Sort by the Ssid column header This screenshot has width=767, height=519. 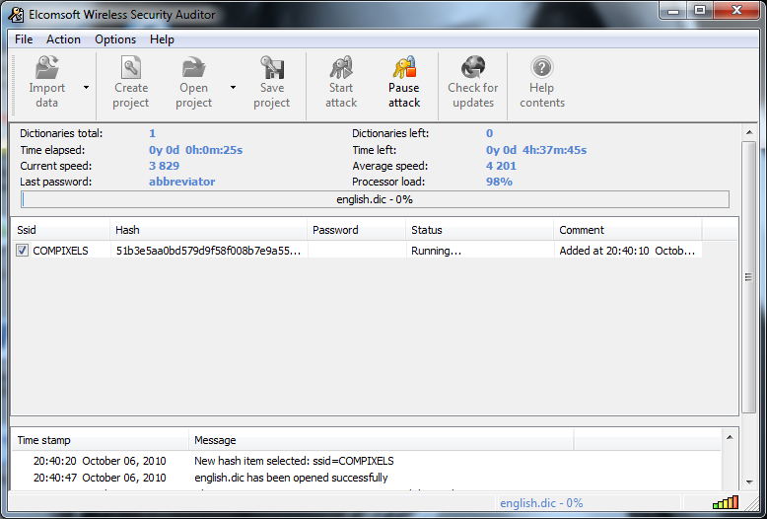point(61,230)
